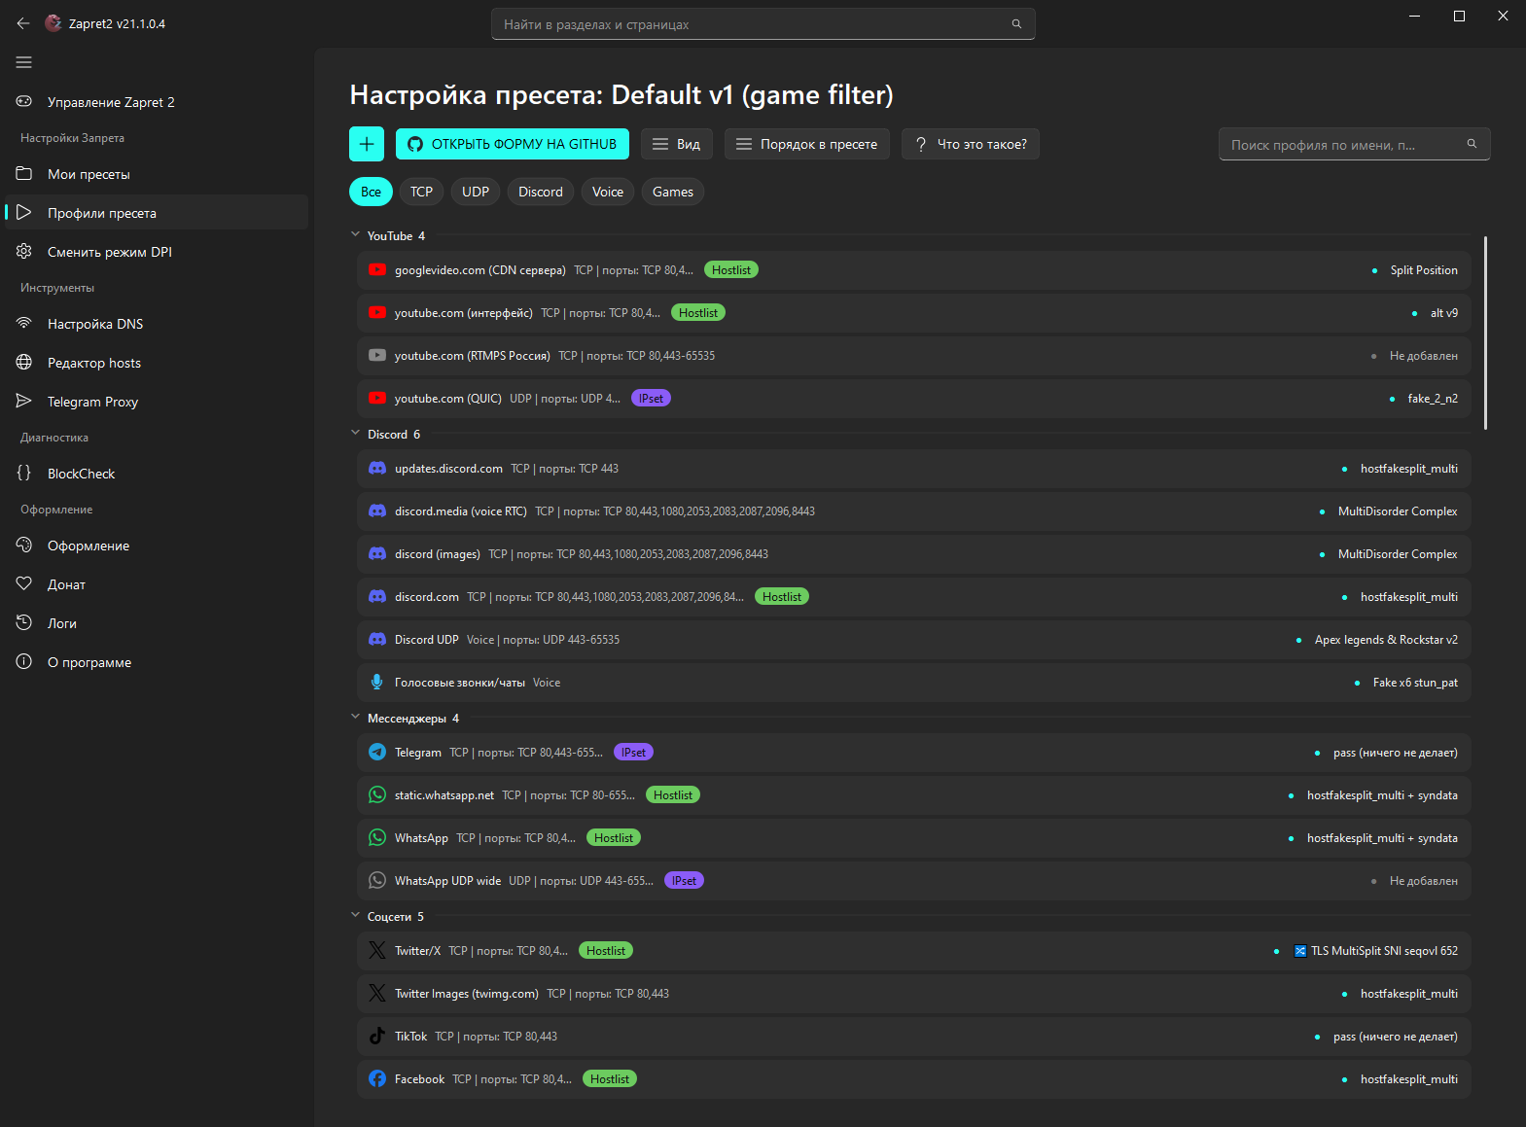
Task: Run BlockCheck diagnostics page
Action: coord(157,474)
